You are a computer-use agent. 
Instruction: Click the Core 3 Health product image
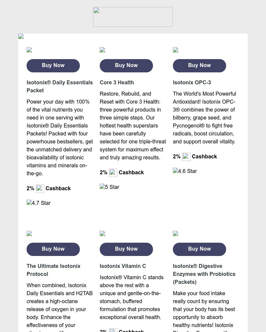[x=102, y=50]
